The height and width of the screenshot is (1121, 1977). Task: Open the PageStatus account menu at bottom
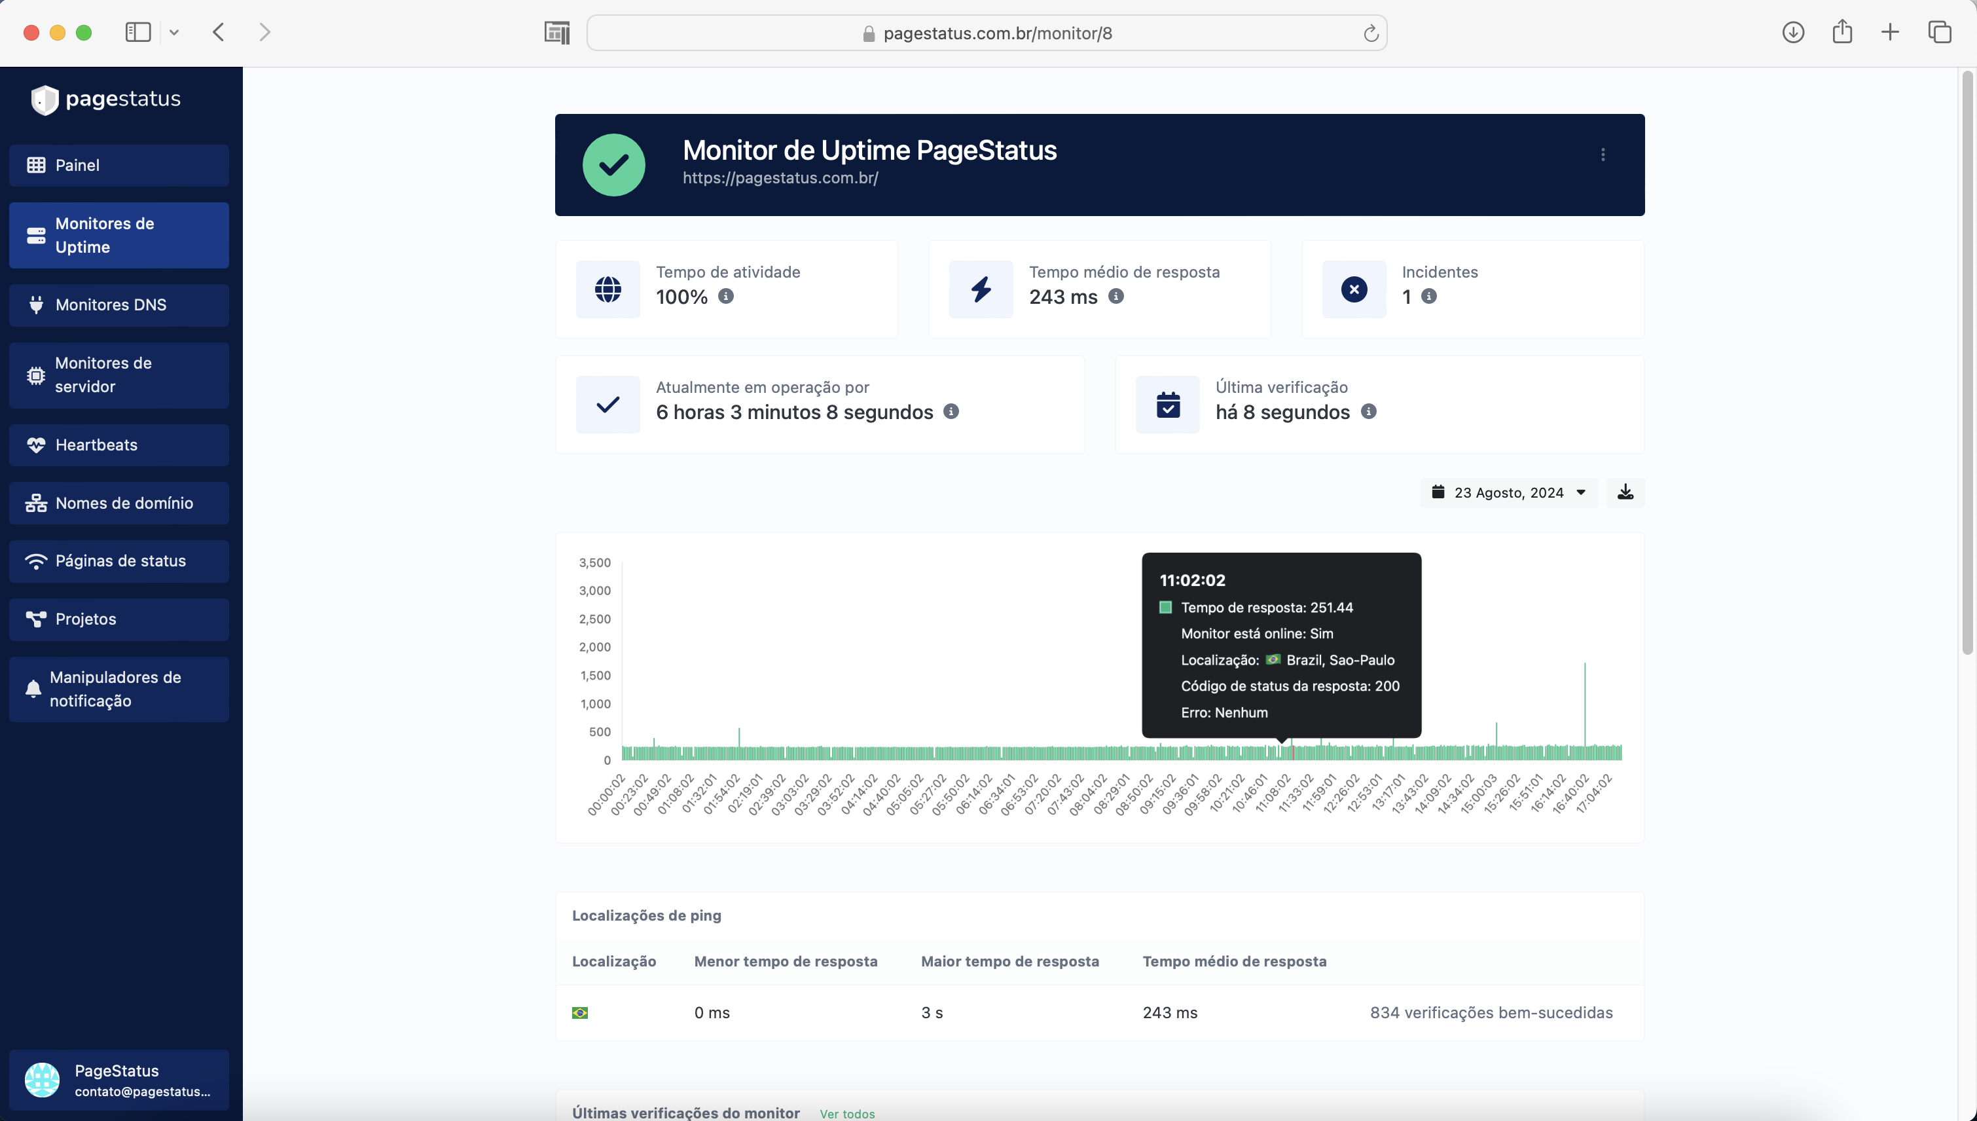[x=119, y=1080]
